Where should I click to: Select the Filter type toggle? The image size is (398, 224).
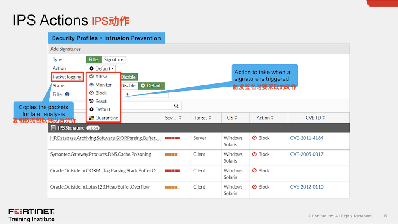pos(94,59)
